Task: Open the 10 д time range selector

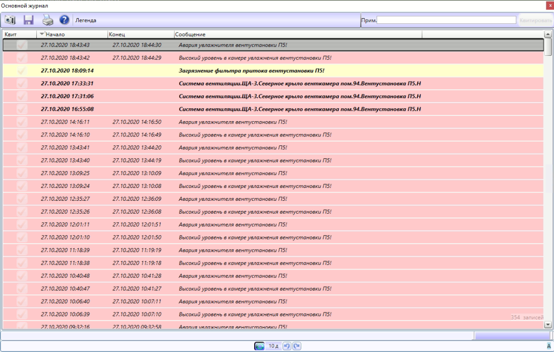Action: point(274,346)
